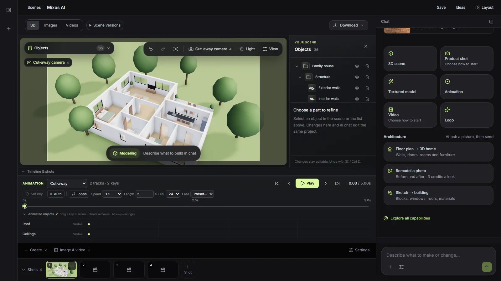Send the chat message
501x281 pixels.
(487, 267)
